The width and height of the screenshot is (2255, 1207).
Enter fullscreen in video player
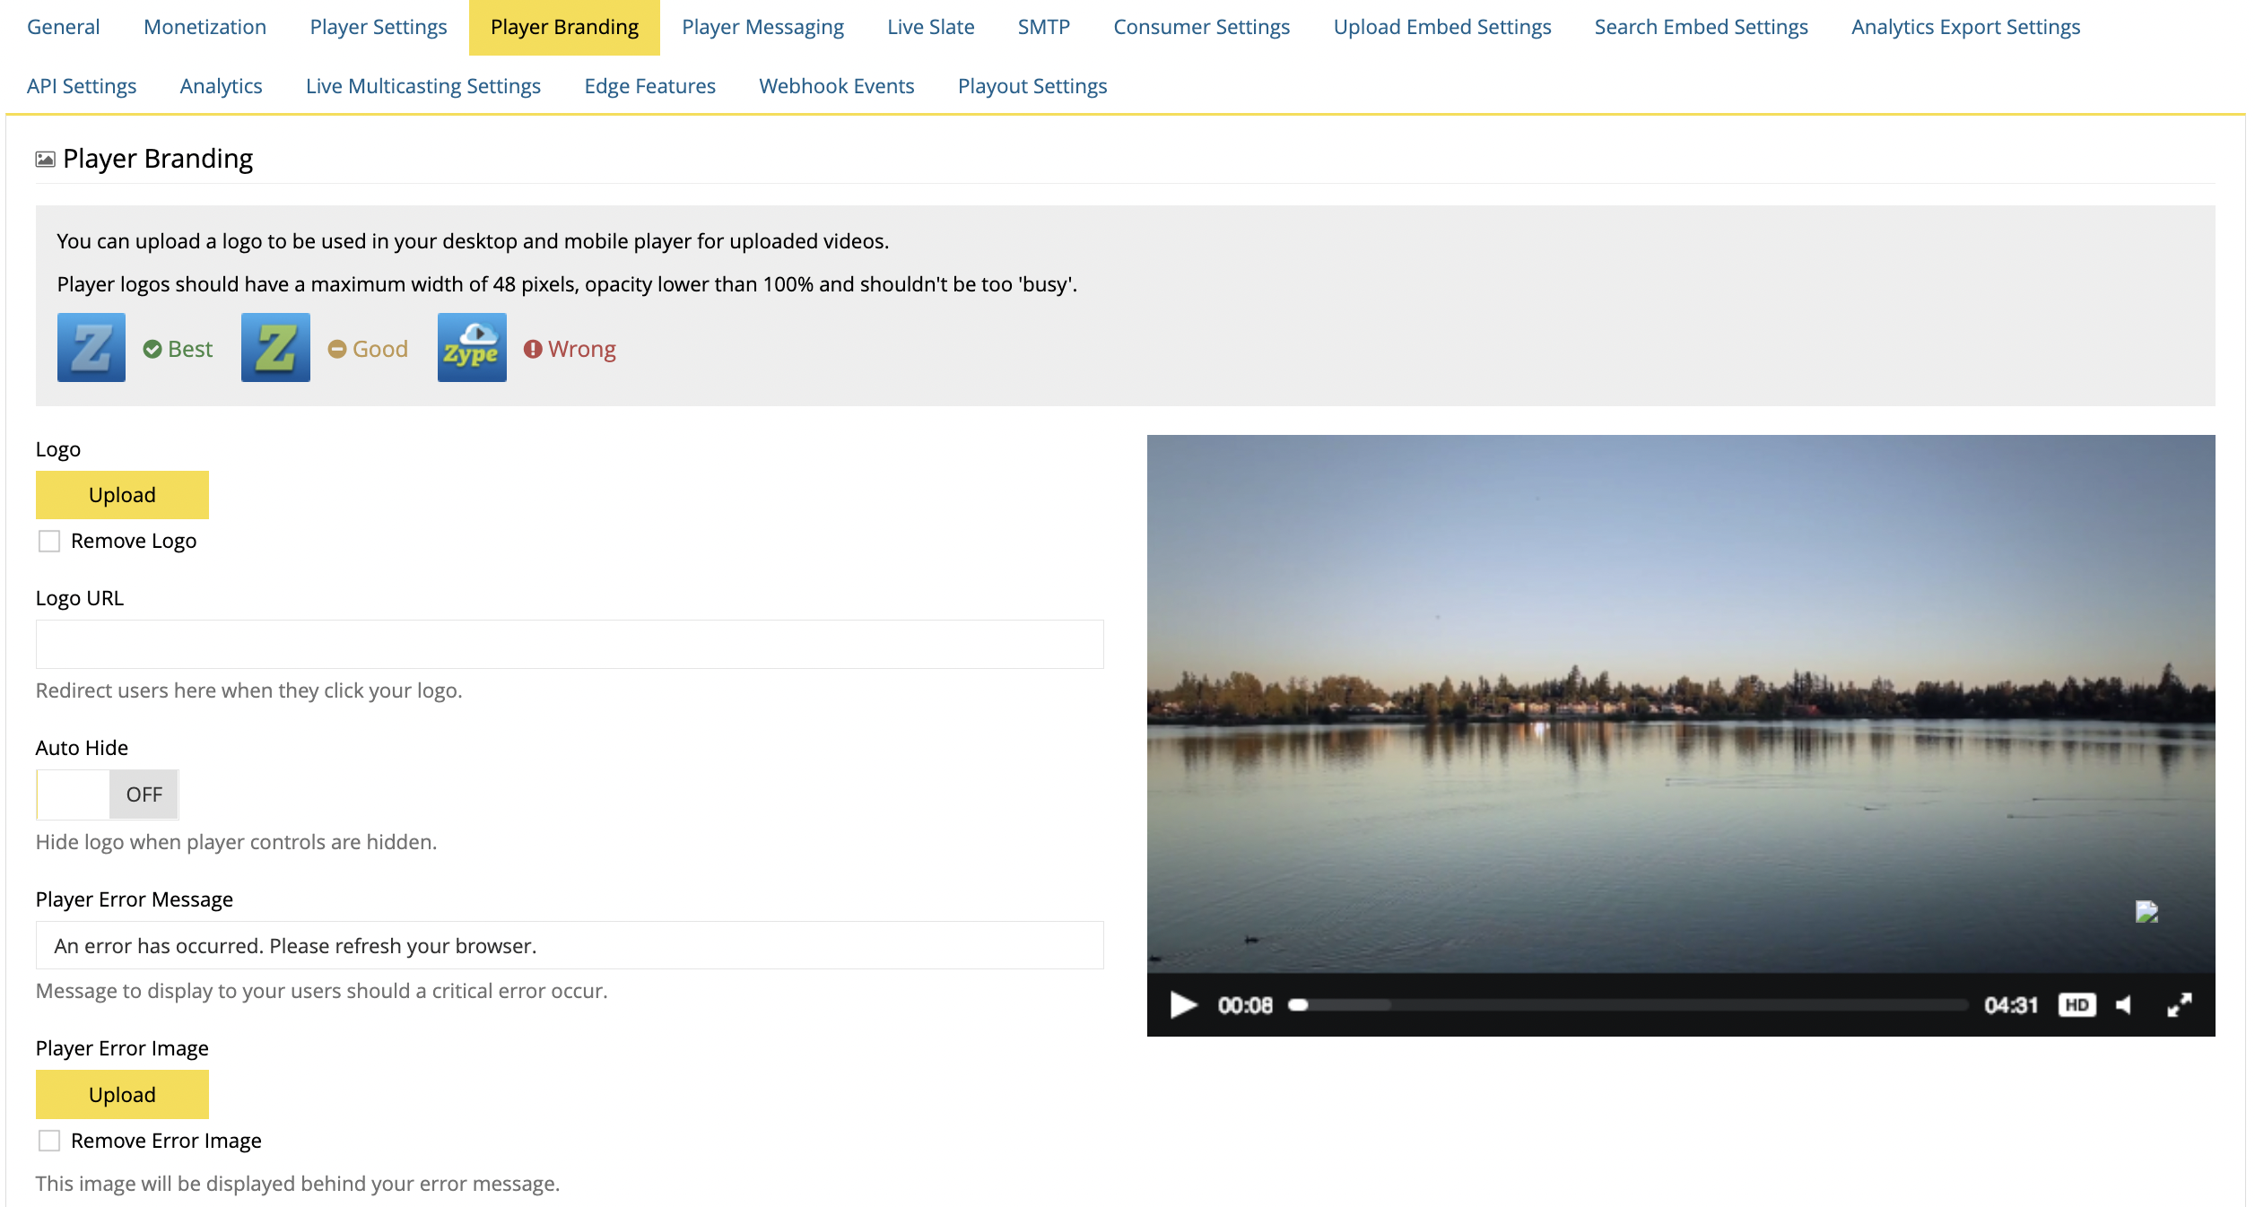[x=2179, y=1005]
